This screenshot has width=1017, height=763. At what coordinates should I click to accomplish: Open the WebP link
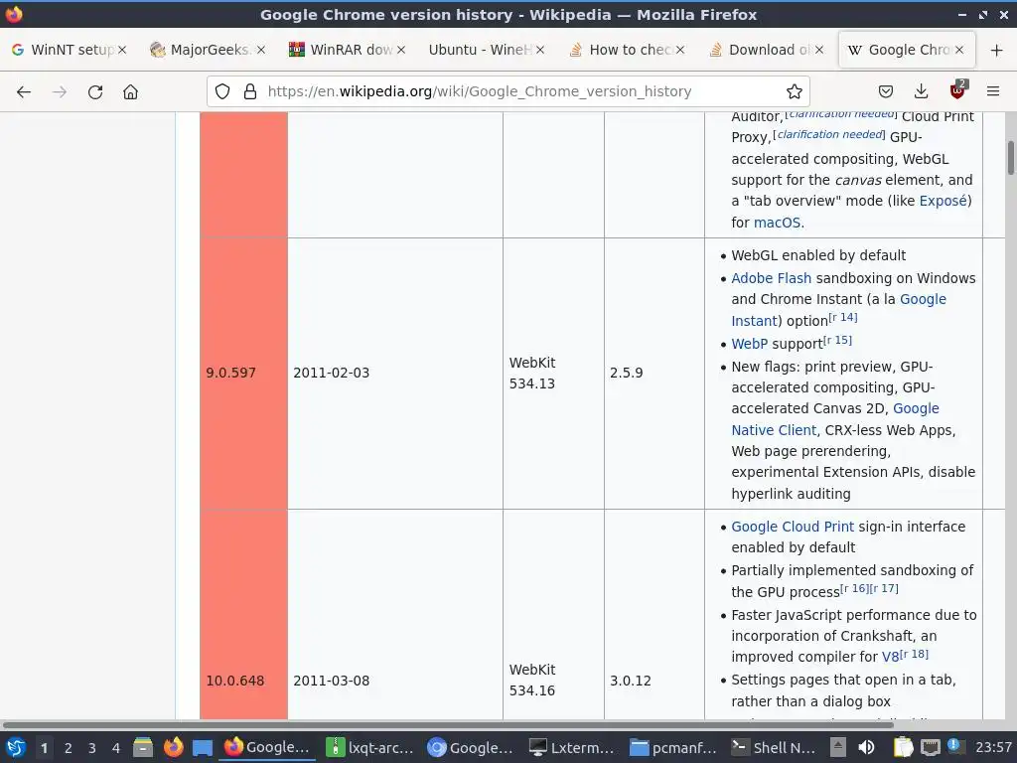[749, 344]
